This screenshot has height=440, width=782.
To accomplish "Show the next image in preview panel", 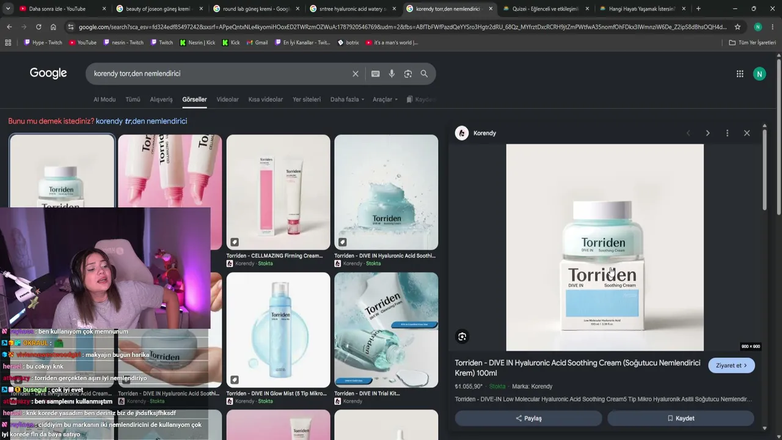I will pyautogui.click(x=707, y=133).
